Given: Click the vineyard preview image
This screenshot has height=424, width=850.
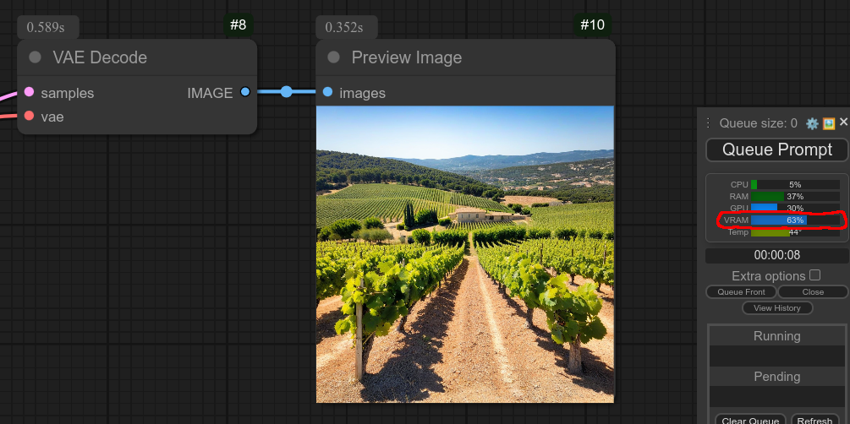Looking at the screenshot, I should (x=464, y=253).
